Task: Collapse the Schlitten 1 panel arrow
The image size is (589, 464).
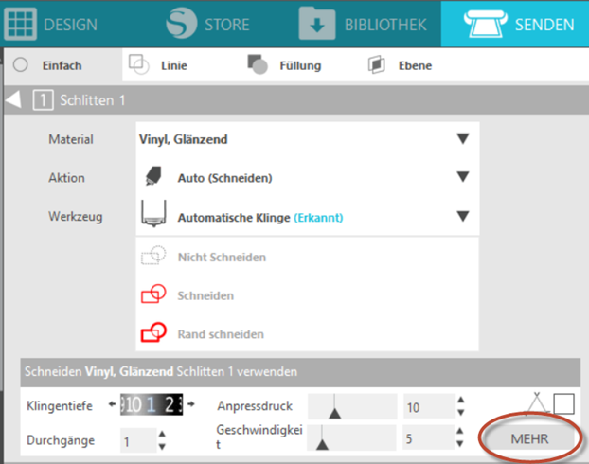Action: click(x=13, y=99)
